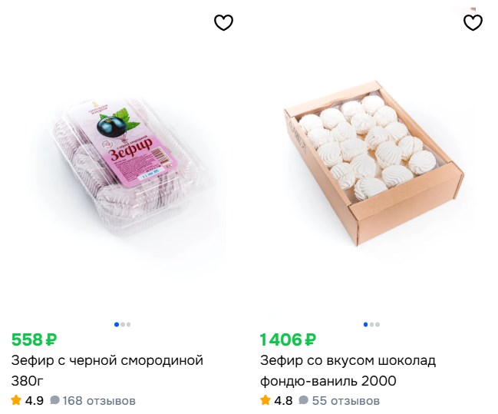Image resolution: width=498 pixels, height=414 pixels.
Task: Click speech bubble icon by 55 отзывов
Action: pyautogui.click(x=304, y=400)
